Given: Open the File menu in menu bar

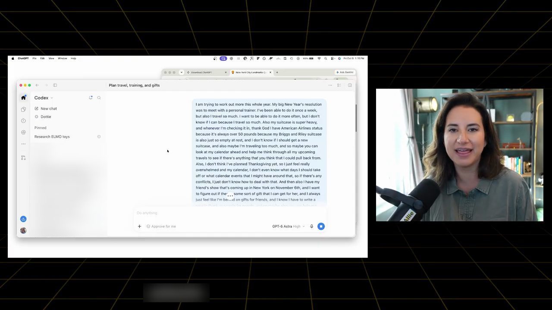Looking at the screenshot, I should 34,58.
